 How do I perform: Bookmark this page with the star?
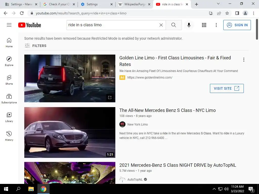pos(227,13)
